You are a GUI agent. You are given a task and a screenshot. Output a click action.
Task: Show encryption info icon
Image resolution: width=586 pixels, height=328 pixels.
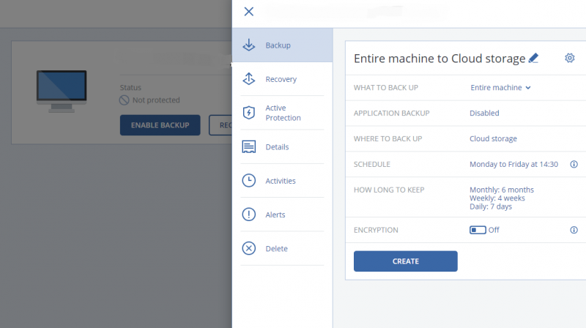[574, 230]
